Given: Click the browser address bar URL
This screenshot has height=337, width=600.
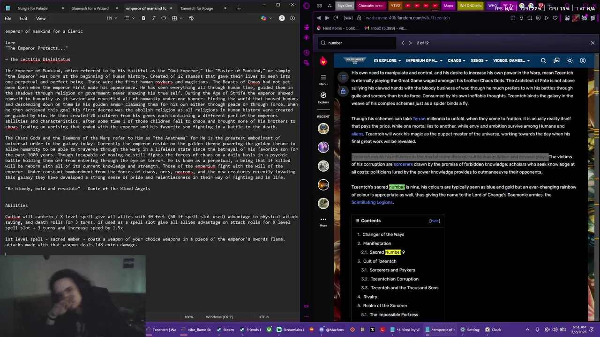Looking at the screenshot, I should coord(407,18).
